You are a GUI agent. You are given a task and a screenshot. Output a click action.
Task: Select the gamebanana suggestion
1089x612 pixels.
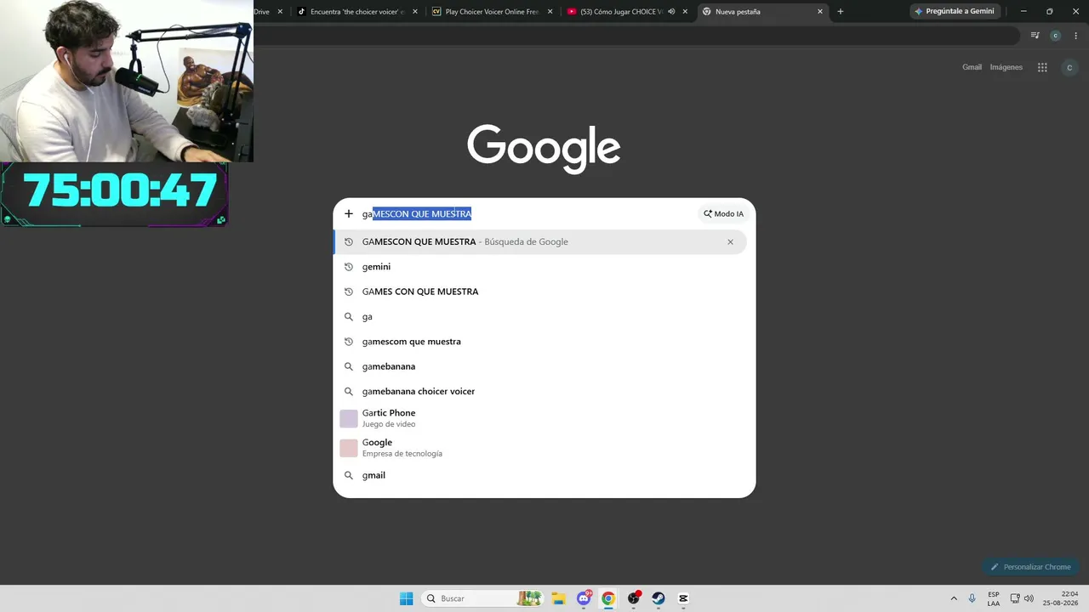coord(540,366)
